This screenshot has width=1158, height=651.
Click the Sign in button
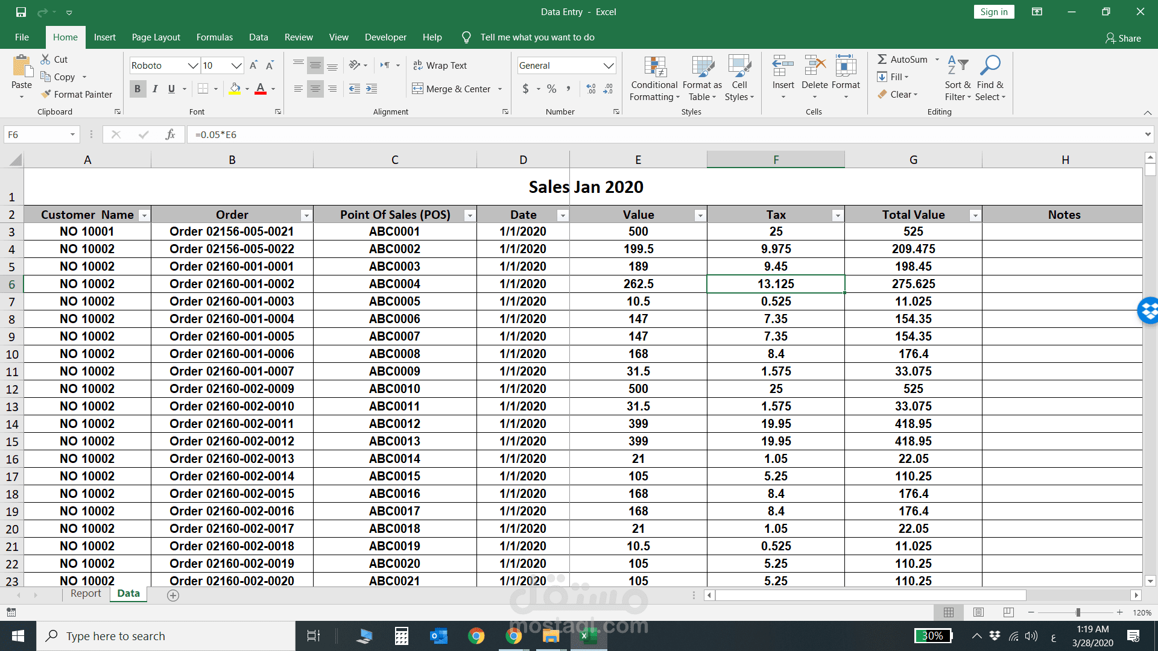click(x=993, y=12)
